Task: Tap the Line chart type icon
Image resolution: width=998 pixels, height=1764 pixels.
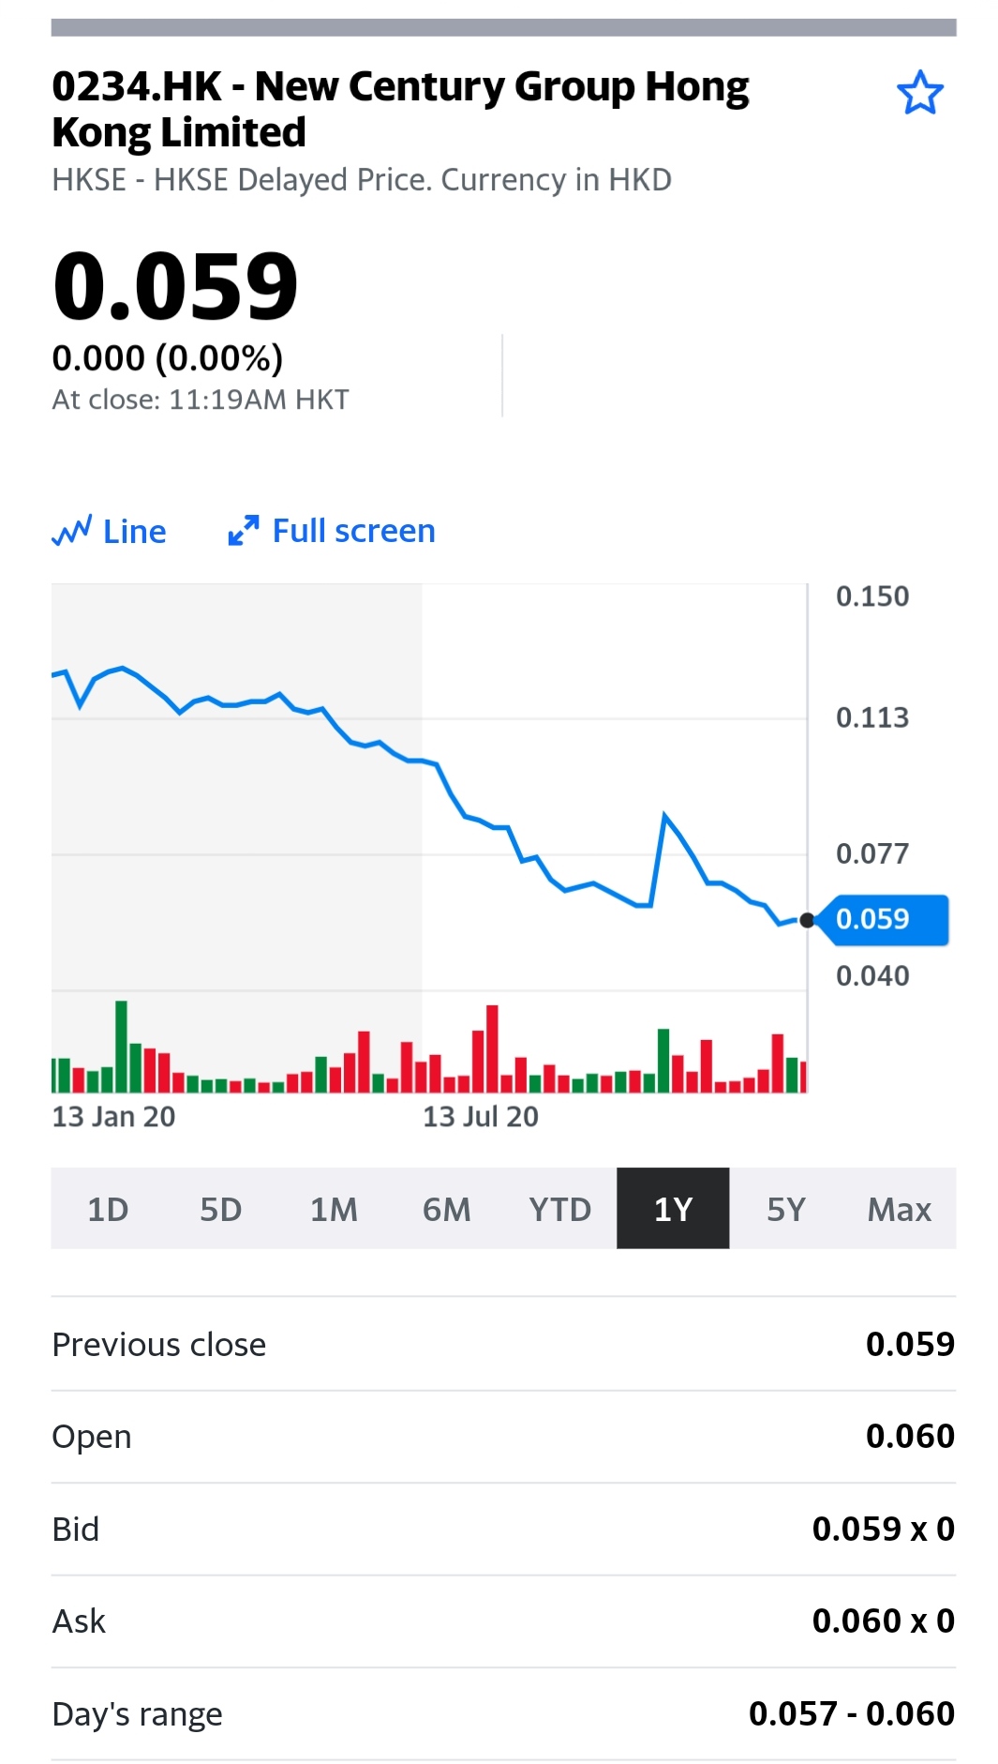Action: point(71,532)
